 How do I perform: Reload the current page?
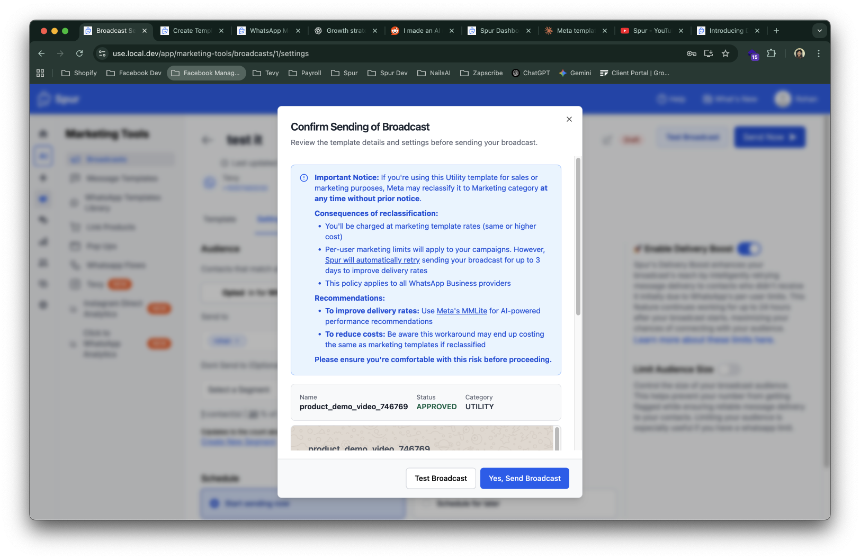tap(79, 53)
